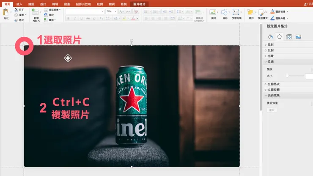Click the 章節 section icon
Image resolution: width=313 pixels, height=176 pixels.
pos(46,20)
